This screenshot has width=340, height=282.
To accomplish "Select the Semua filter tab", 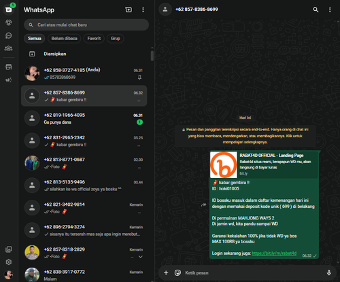I will (x=35, y=39).
